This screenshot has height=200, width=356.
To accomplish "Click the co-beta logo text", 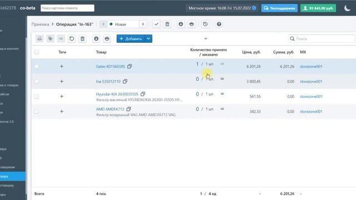I will (27, 8).
